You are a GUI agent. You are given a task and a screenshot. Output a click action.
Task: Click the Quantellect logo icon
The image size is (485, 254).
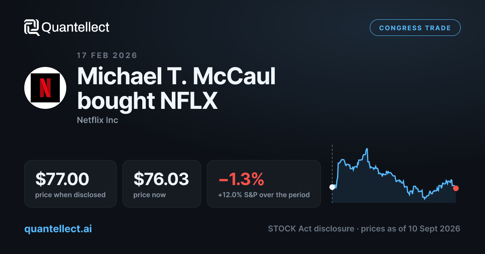coord(32,27)
